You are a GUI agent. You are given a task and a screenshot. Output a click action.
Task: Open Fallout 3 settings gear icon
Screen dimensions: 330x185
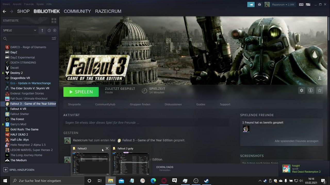click(x=302, y=90)
